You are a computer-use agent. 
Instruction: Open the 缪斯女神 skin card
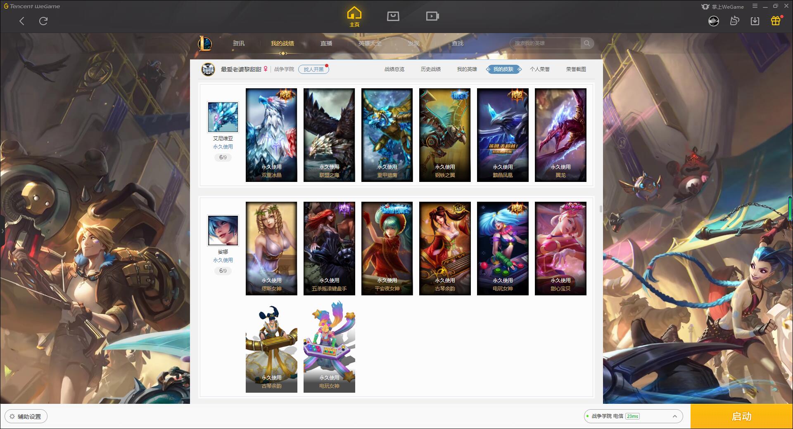[x=271, y=248]
